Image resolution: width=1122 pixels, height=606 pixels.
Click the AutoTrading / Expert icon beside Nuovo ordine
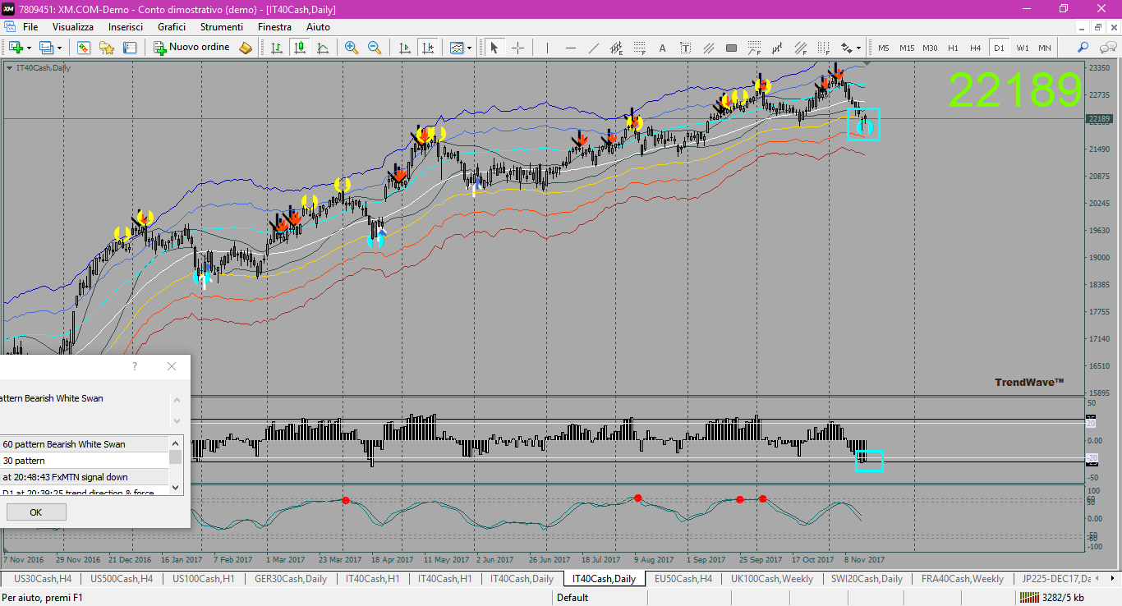click(x=246, y=48)
